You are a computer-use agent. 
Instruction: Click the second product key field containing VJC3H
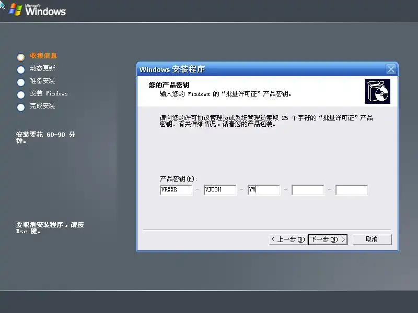click(x=220, y=190)
